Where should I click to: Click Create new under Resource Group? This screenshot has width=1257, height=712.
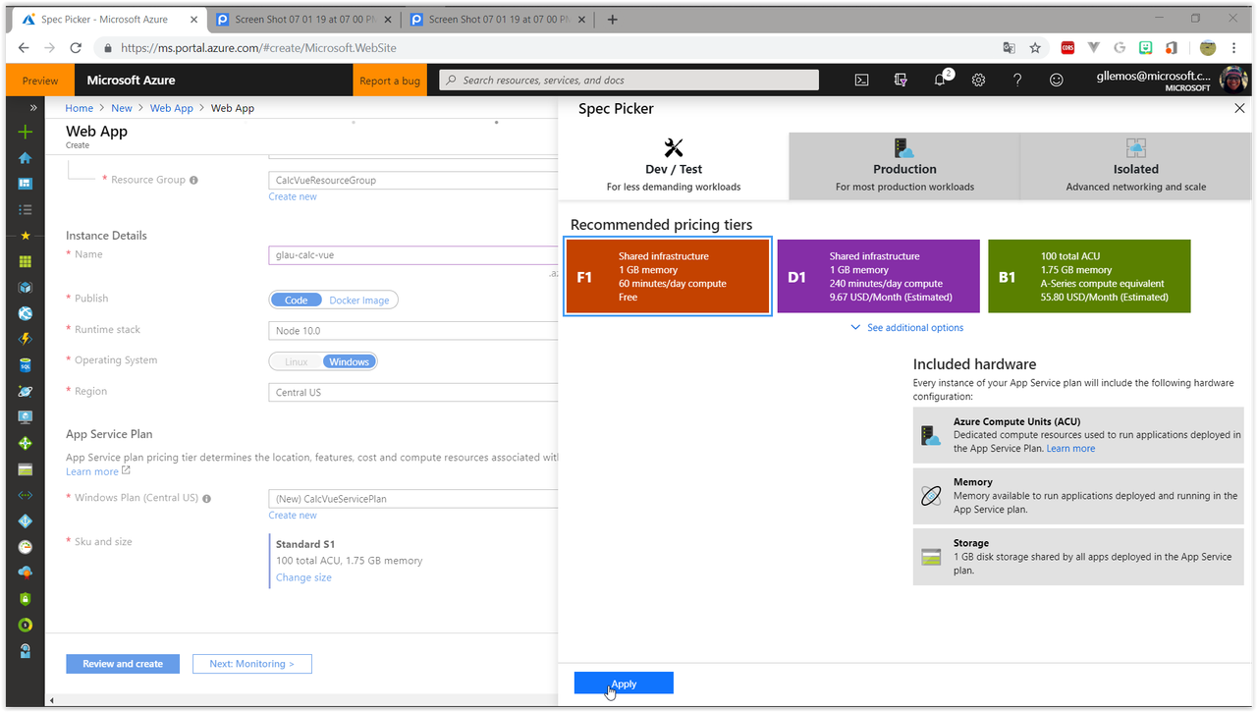click(x=293, y=197)
